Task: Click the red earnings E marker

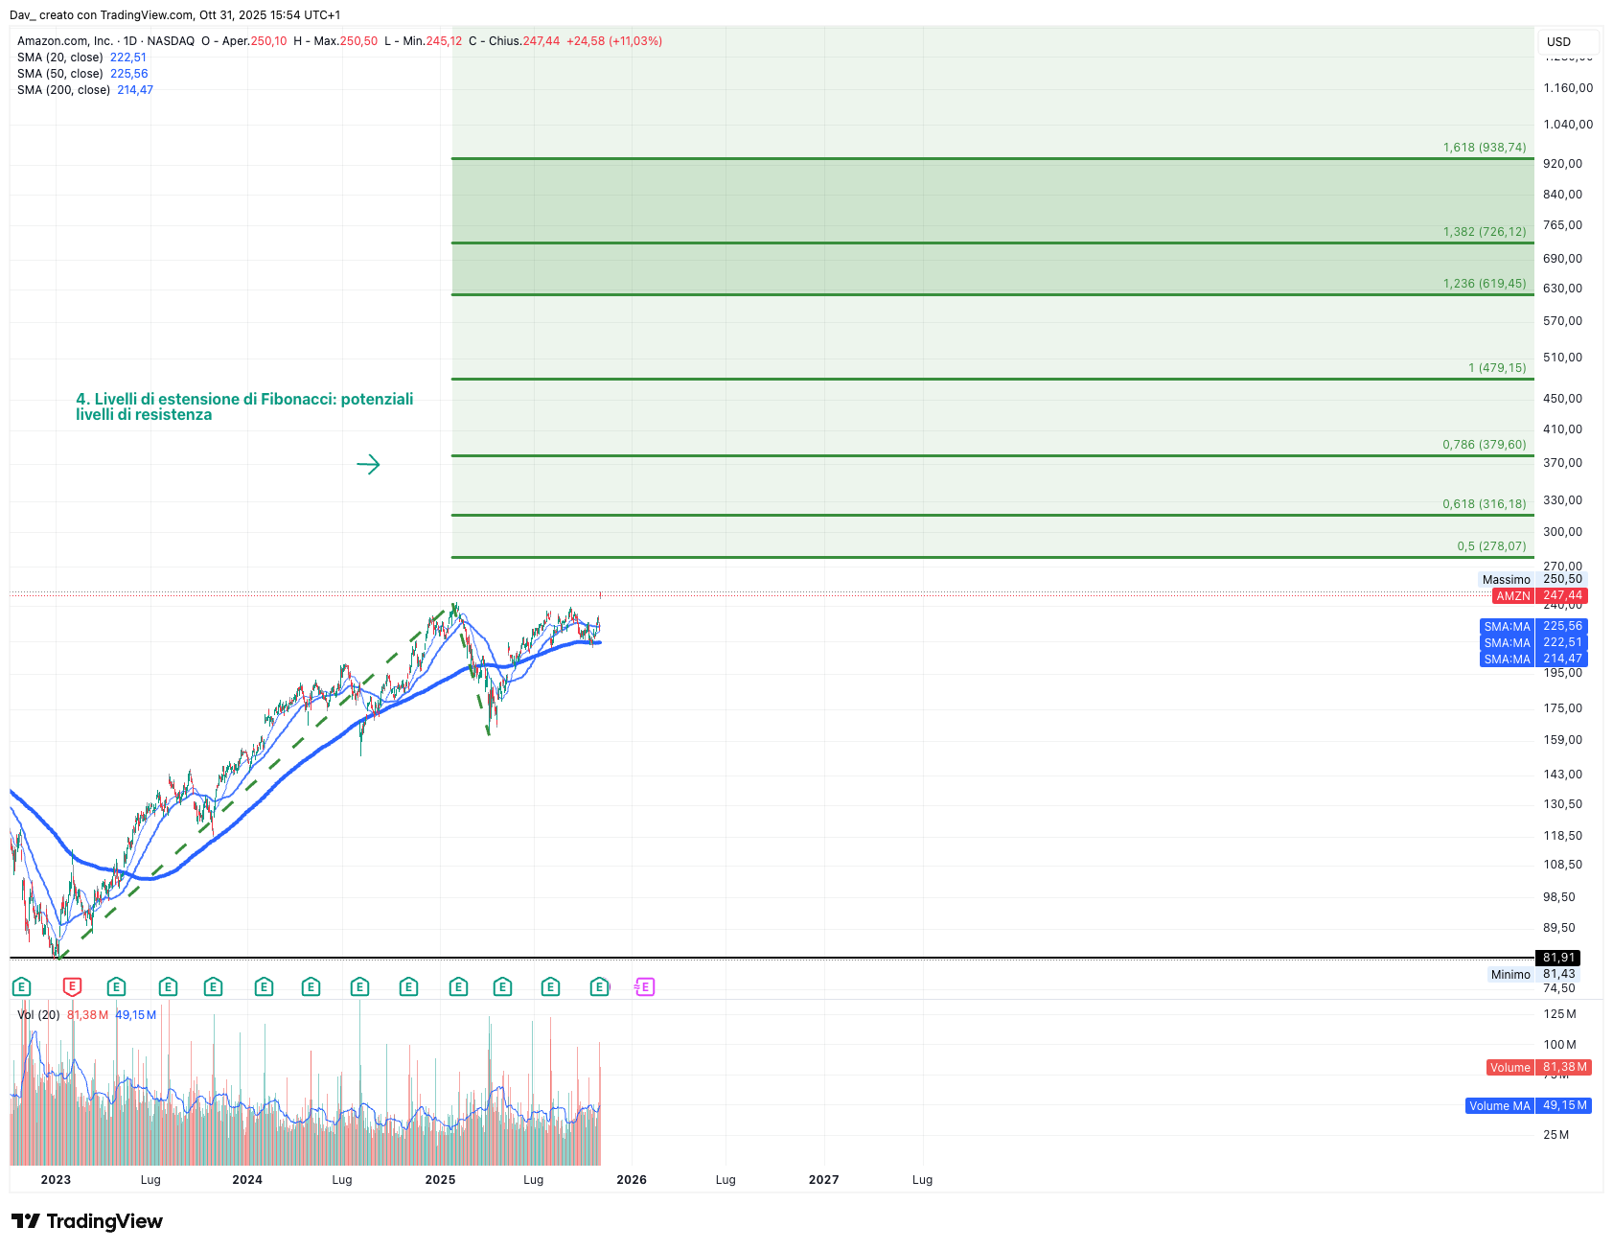Action: pyautogui.click(x=72, y=986)
